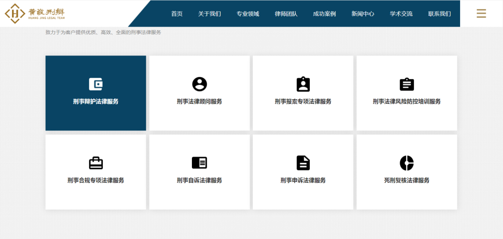Click the user circle icon above 刑事法律顾问服务

199,84
